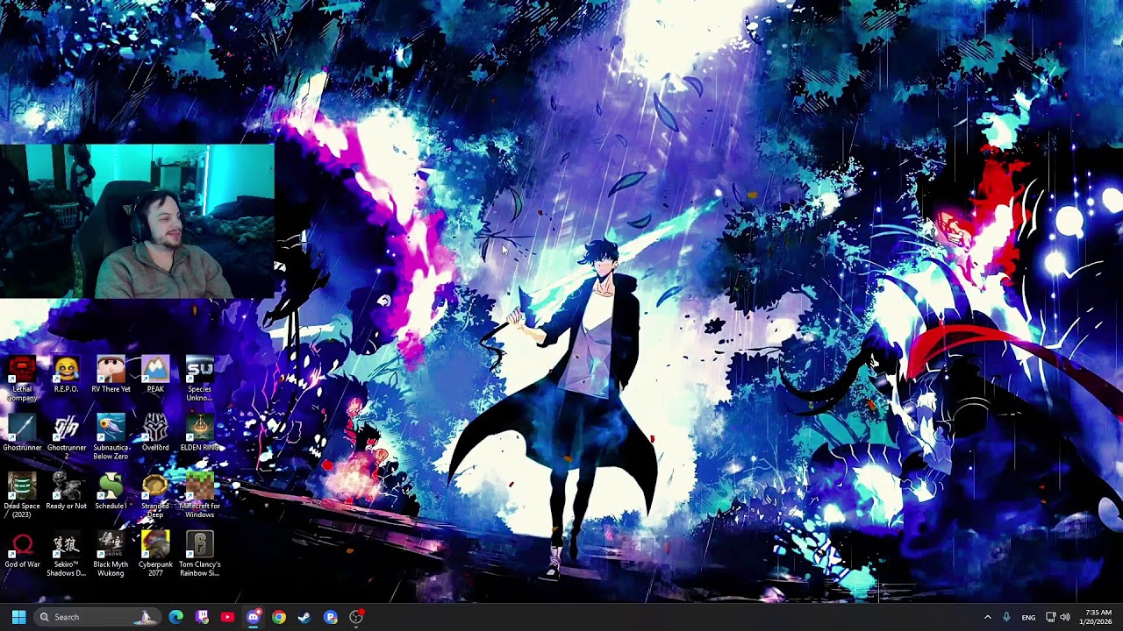This screenshot has width=1123, height=631.
Task: Open the Twitch taskbar shortcut
Action: pos(202,617)
